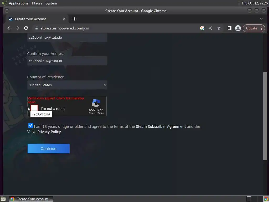Open Chrome three-dot menu
Image resolution: width=269 pixels, height=202 pixels.
[x=261, y=28]
